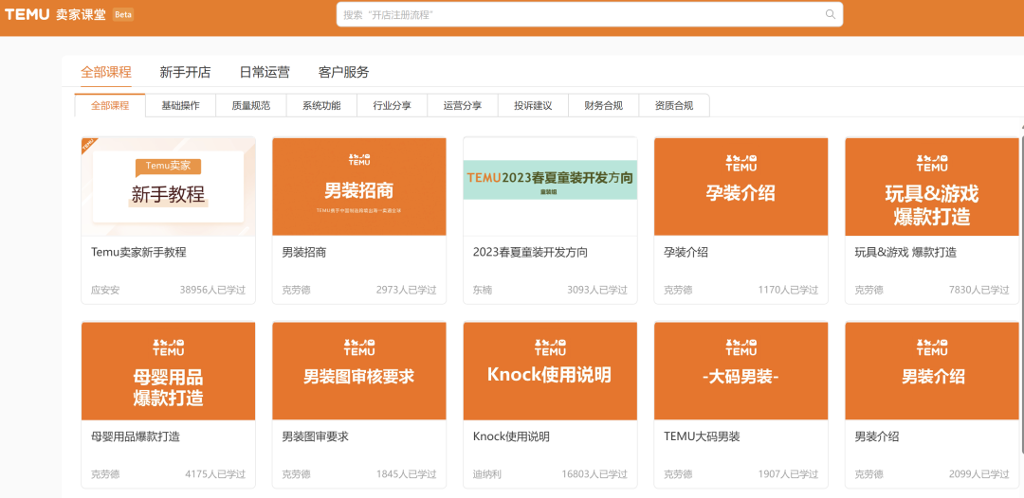Click the TEMU大码男装 course title

point(702,436)
